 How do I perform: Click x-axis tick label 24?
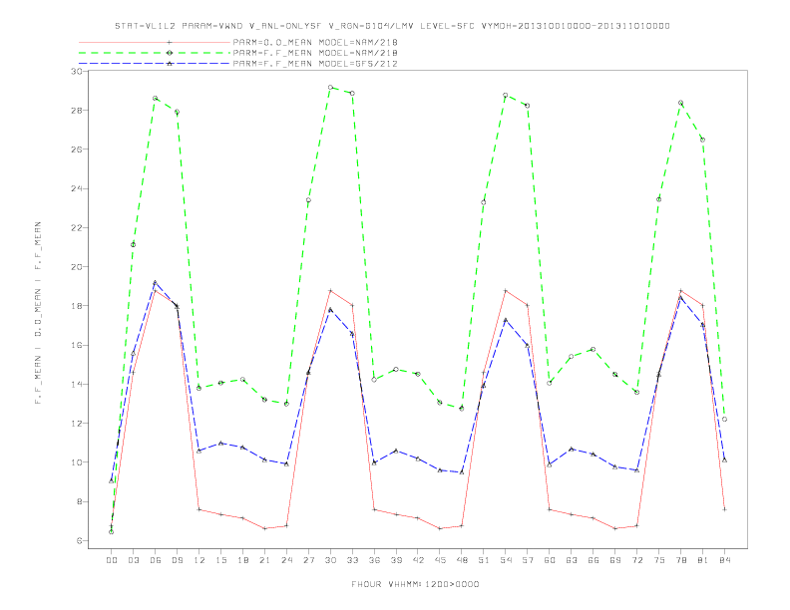point(286,560)
